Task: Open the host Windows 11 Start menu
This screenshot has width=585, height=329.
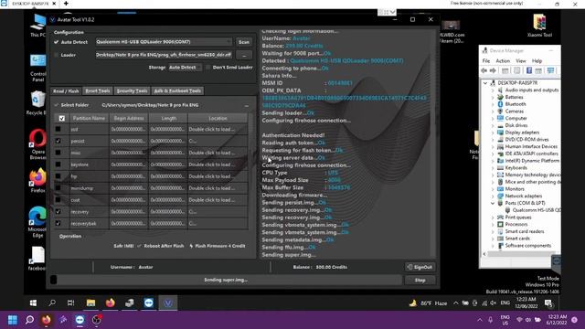Action: (13, 320)
